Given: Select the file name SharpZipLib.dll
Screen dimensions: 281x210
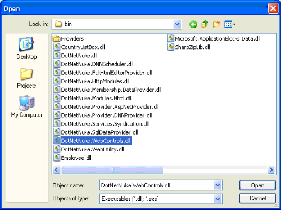Looking at the screenshot, I should (192, 47).
